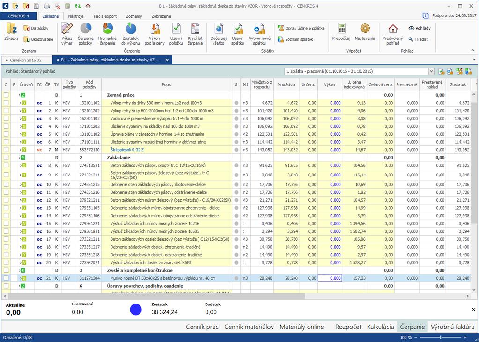This screenshot has height=342, width=479.
Task: Collapse the ribbon with the chevron arrow
Action: click(x=473, y=51)
